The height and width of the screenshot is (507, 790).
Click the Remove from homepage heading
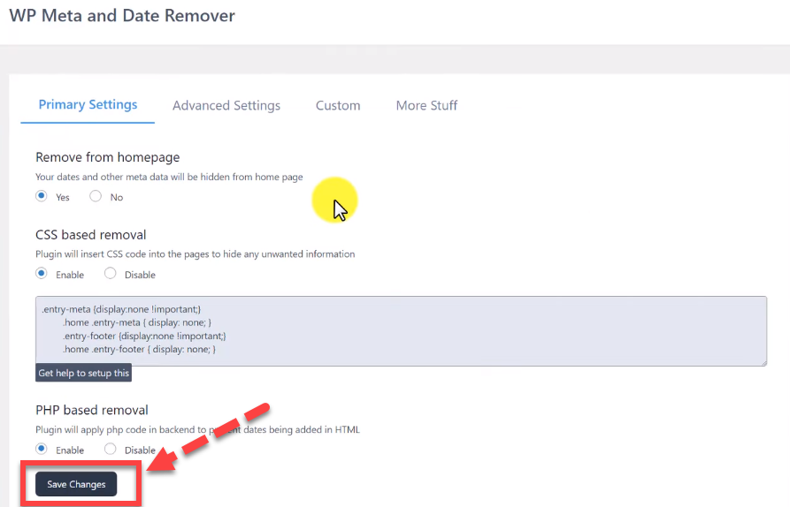pyautogui.click(x=107, y=157)
